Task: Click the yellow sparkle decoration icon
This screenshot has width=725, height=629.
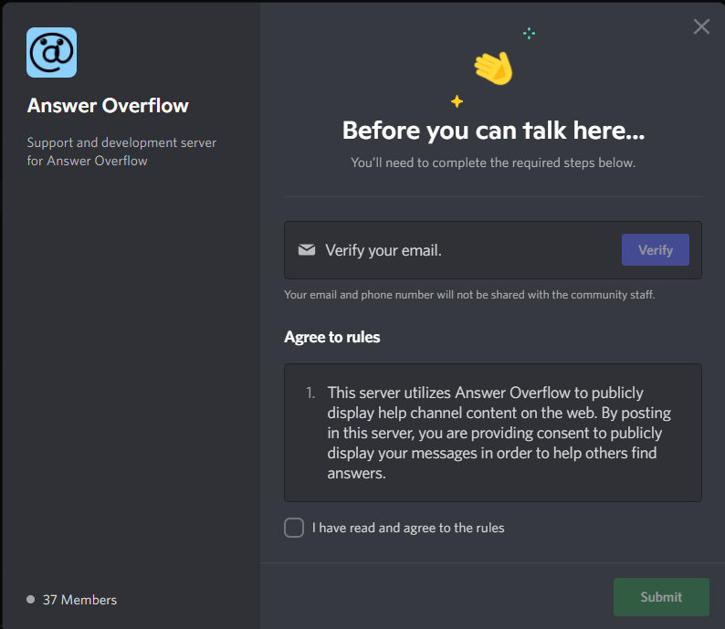Action: [457, 100]
